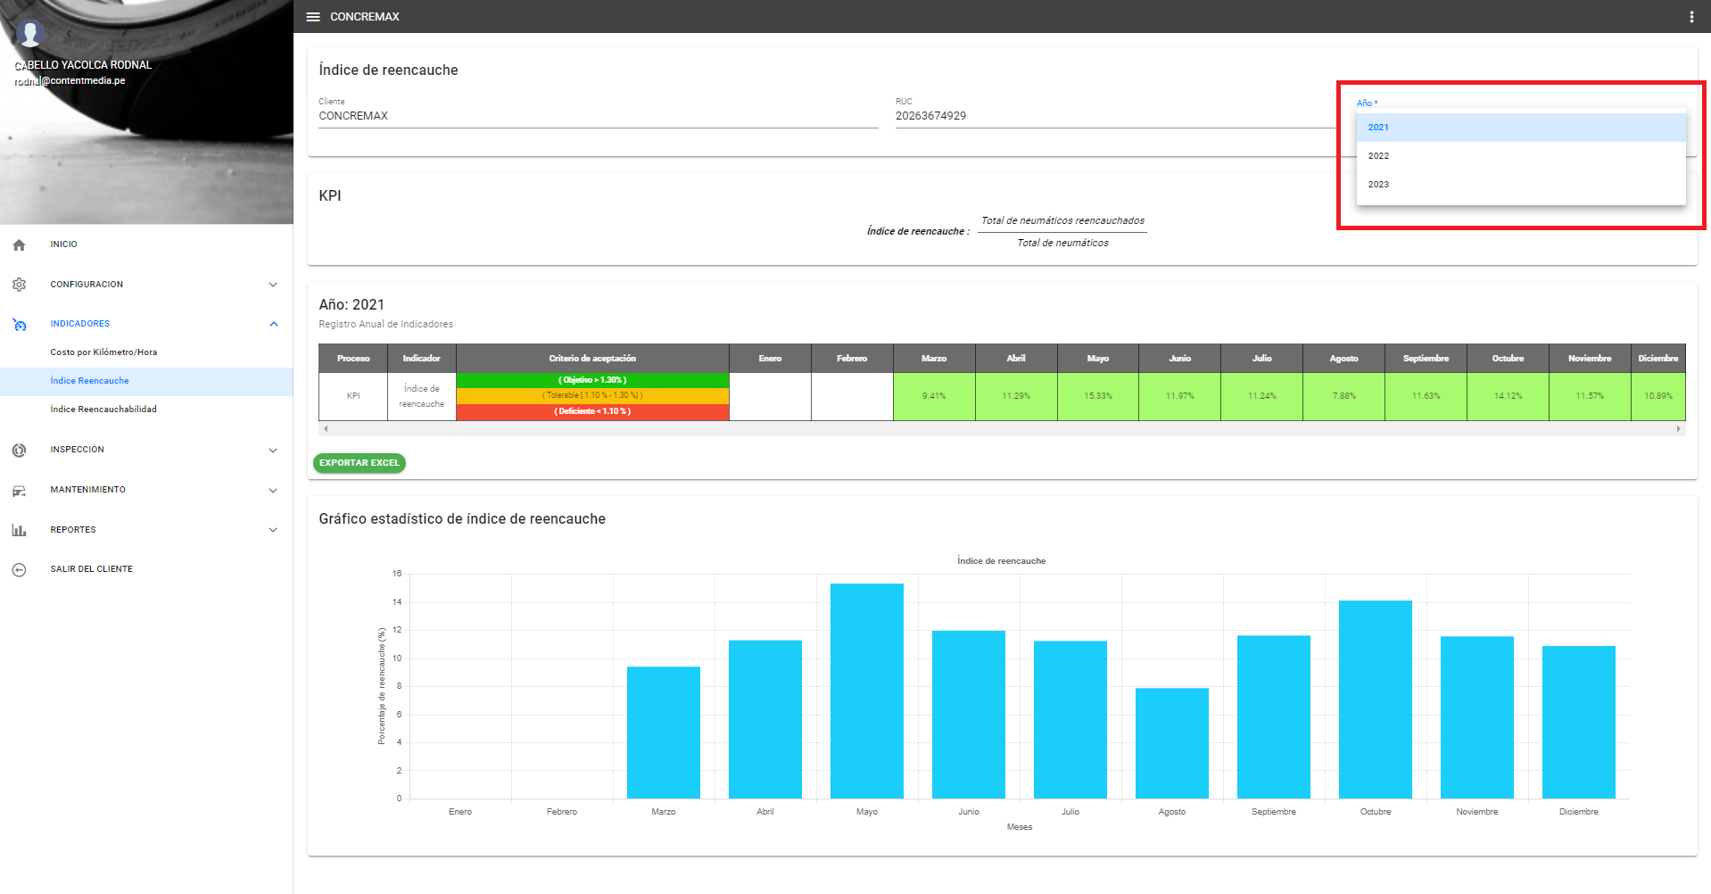Click the user avatar icon

30,34
